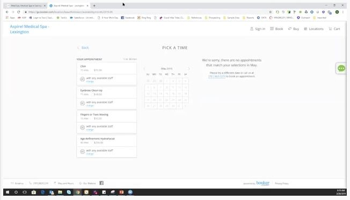Open the Facebook icon in page footer
This screenshot has width=350, height=200.
[101, 183]
